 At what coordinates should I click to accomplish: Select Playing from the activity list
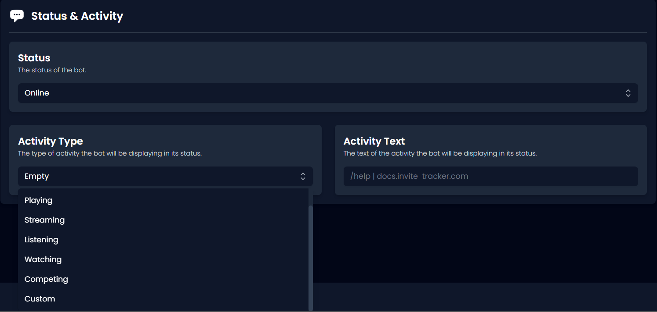(x=38, y=200)
